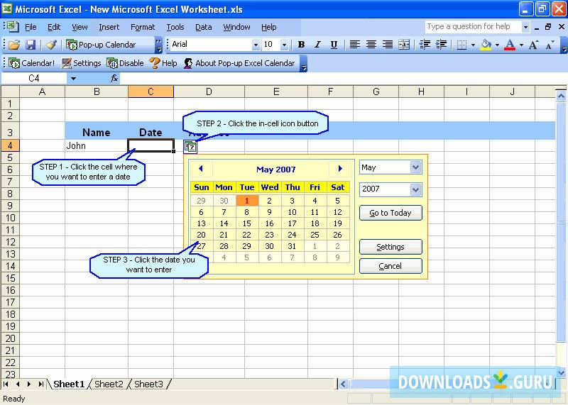The image size is (568, 405).
Task: Click the column D header
Action: click(209, 92)
